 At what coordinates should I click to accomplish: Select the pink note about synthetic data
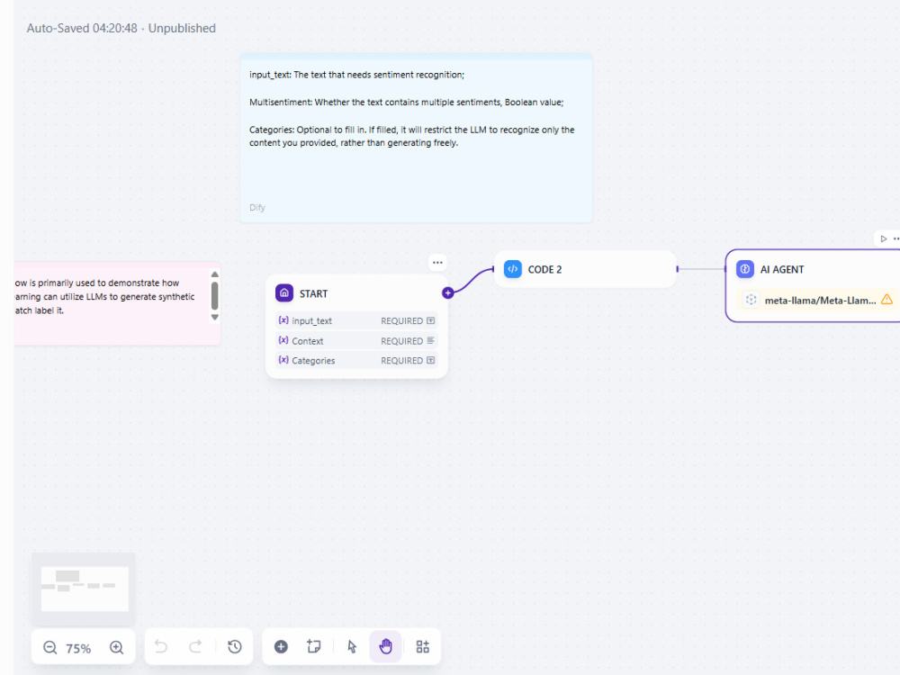point(117,303)
